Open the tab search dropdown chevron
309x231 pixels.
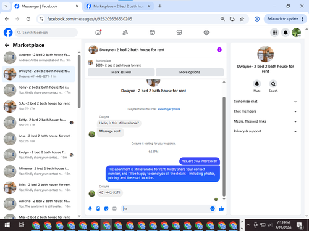pyautogui.click(x=6, y=6)
